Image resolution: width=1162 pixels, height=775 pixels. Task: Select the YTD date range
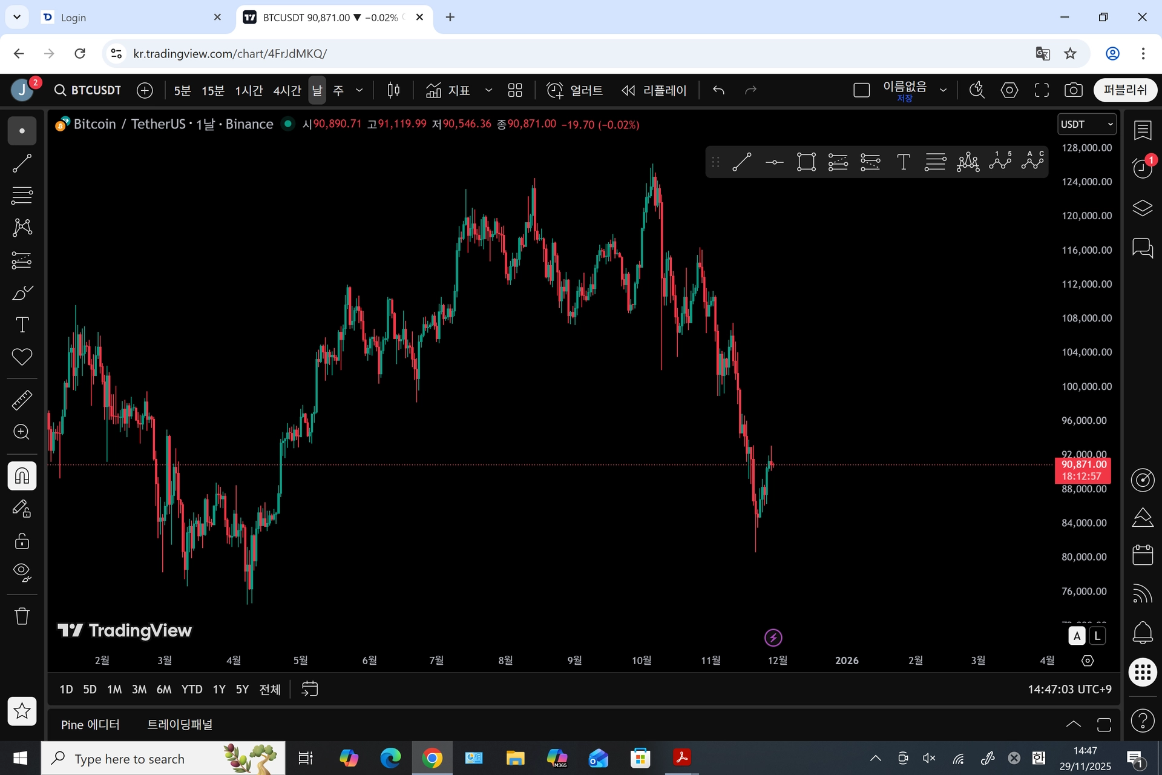coord(192,689)
